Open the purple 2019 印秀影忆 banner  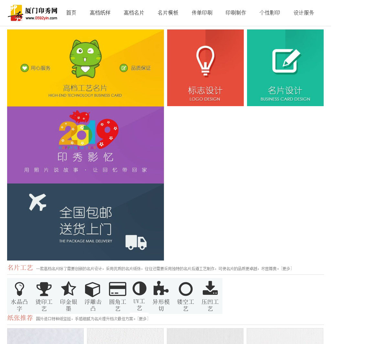[x=85, y=145]
